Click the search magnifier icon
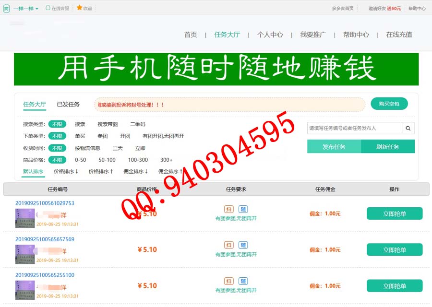The width and height of the screenshot is (432, 307). [408, 128]
